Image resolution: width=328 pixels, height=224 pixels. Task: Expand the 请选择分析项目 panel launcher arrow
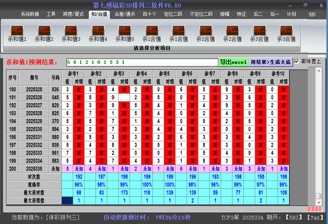297,49
